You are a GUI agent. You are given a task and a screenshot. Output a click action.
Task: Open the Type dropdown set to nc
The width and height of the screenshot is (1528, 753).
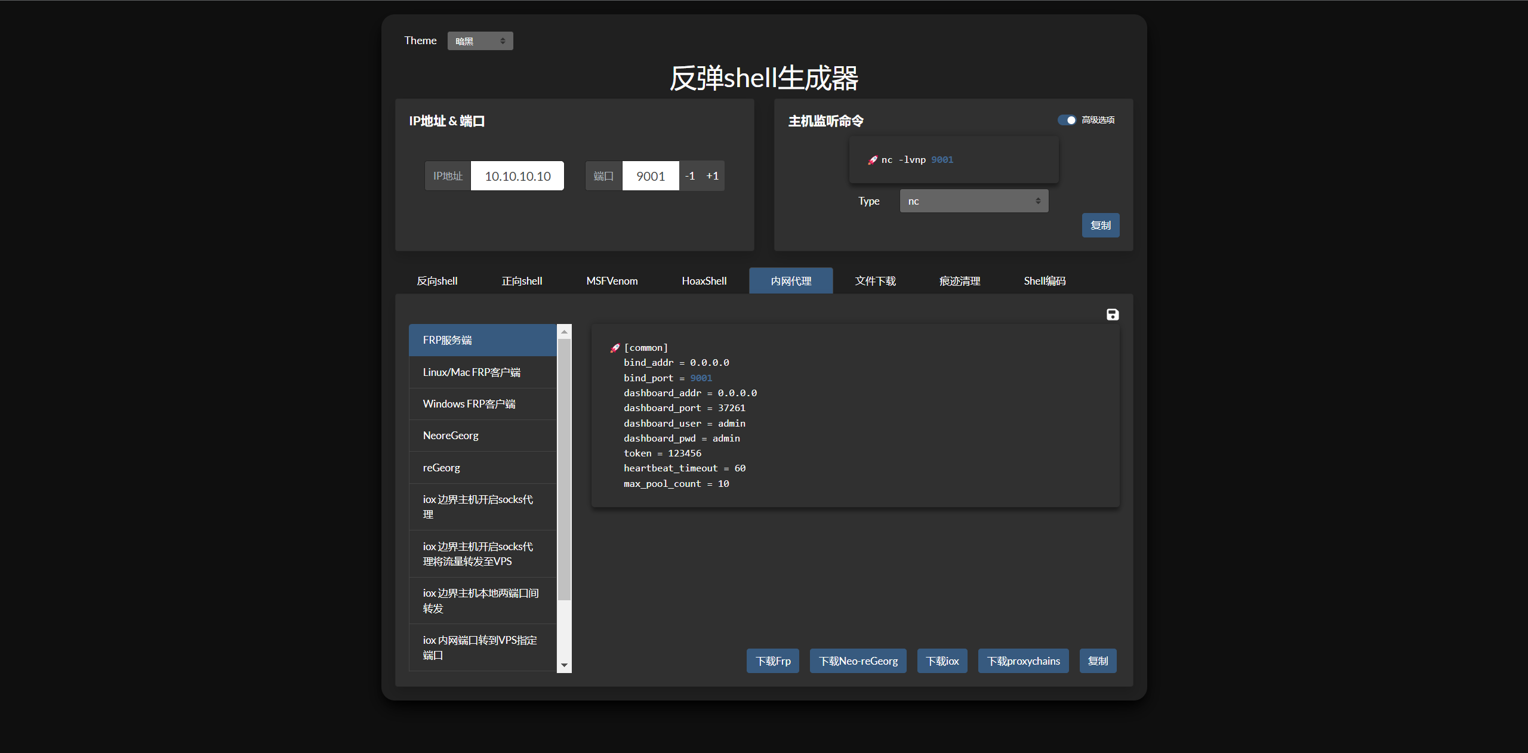click(x=974, y=201)
